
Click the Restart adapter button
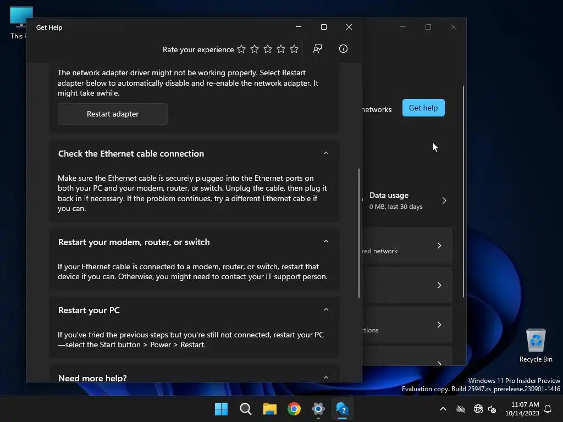click(x=112, y=114)
